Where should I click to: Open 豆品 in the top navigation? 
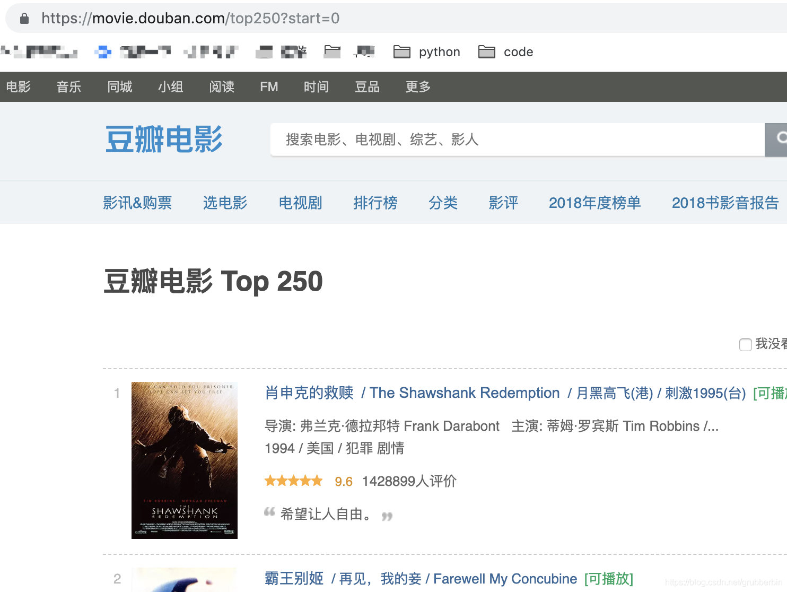click(368, 87)
